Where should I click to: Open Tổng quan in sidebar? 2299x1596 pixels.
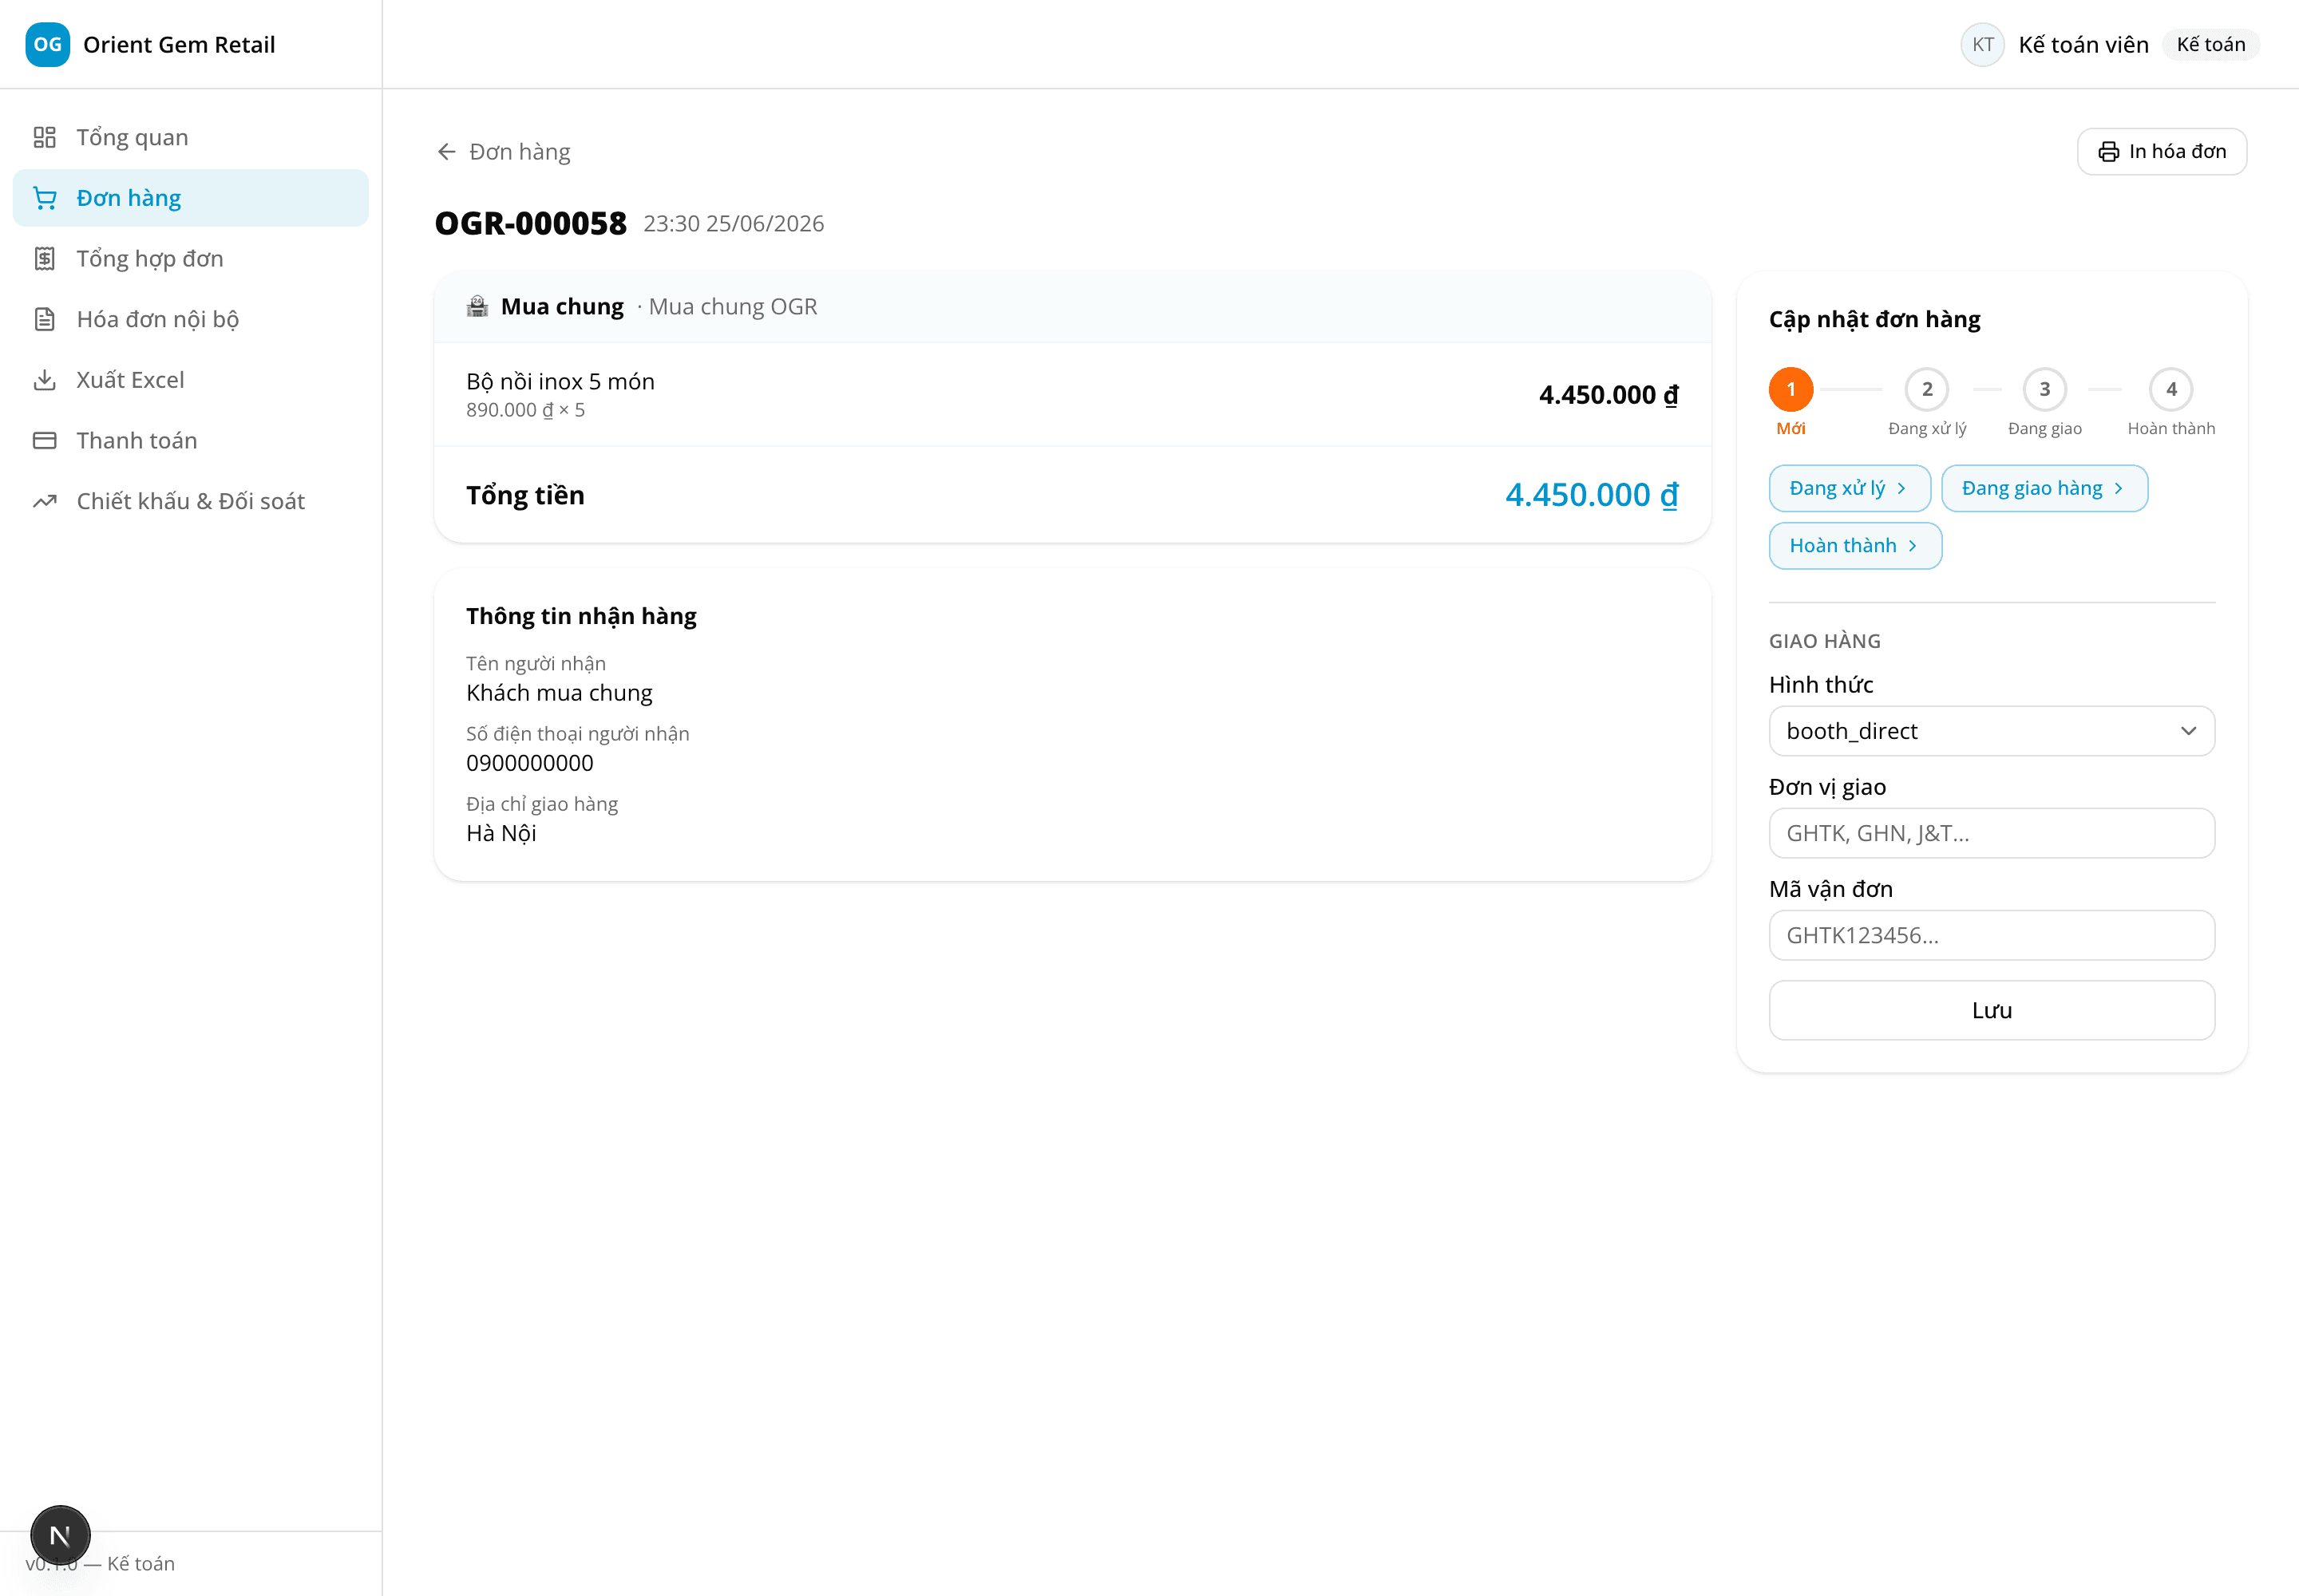click(190, 137)
